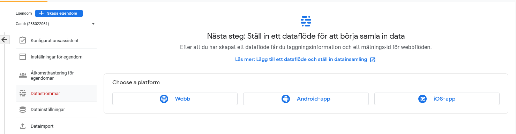
Task: Click the Dataströmmar stream icon in sidebar
Action: pyautogui.click(x=23, y=93)
